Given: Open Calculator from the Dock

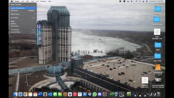Looking at the screenshot, I should 45,94.
